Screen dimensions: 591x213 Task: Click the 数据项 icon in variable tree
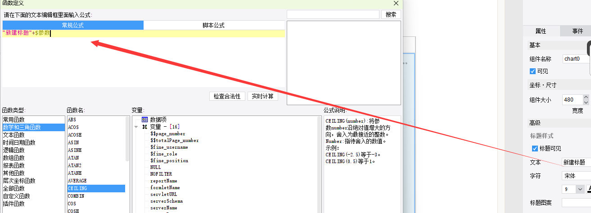(x=144, y=120)
